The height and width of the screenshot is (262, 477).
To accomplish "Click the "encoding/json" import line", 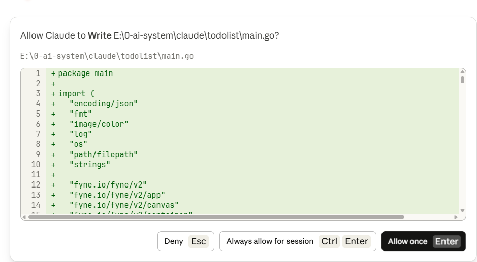I will (104, 104).
